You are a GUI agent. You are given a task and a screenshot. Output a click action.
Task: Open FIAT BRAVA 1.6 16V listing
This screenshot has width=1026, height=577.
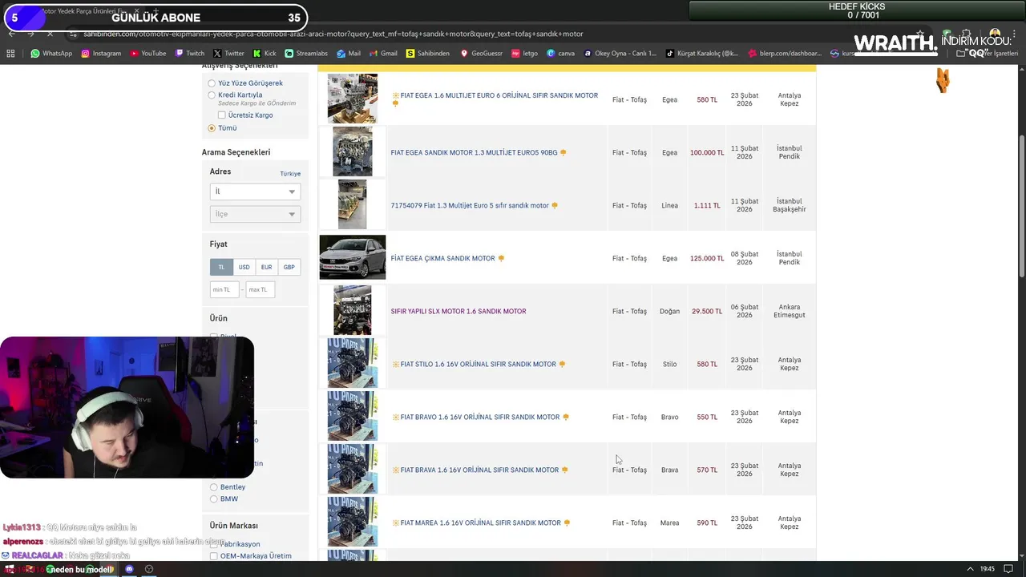click(479, 470)
